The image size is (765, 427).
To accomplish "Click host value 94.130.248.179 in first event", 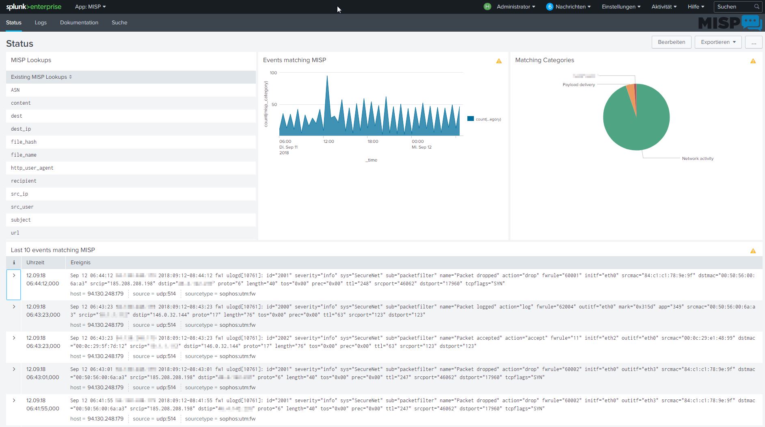I will pyautogui.click(x=106, y=294).
